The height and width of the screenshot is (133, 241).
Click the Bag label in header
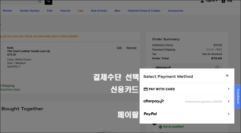pyautogui.click(x=229, y=1)
